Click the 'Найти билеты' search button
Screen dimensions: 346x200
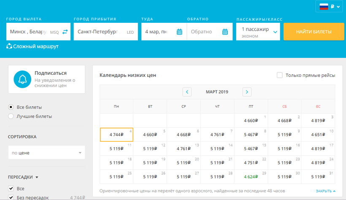pos(314,32)
